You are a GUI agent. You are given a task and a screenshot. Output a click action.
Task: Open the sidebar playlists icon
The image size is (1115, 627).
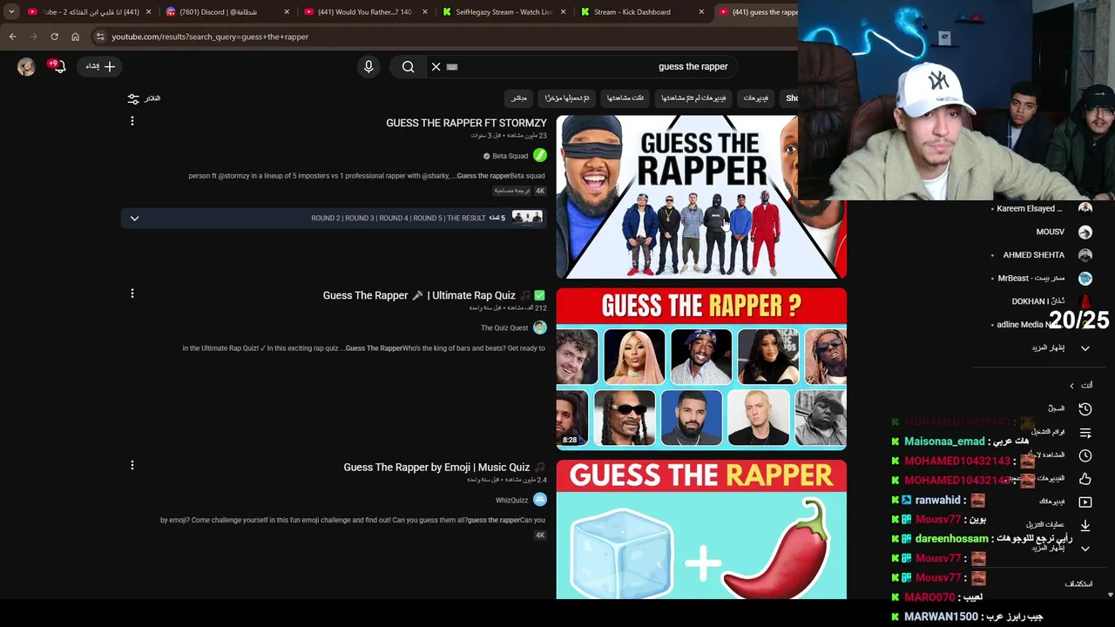1085,432
